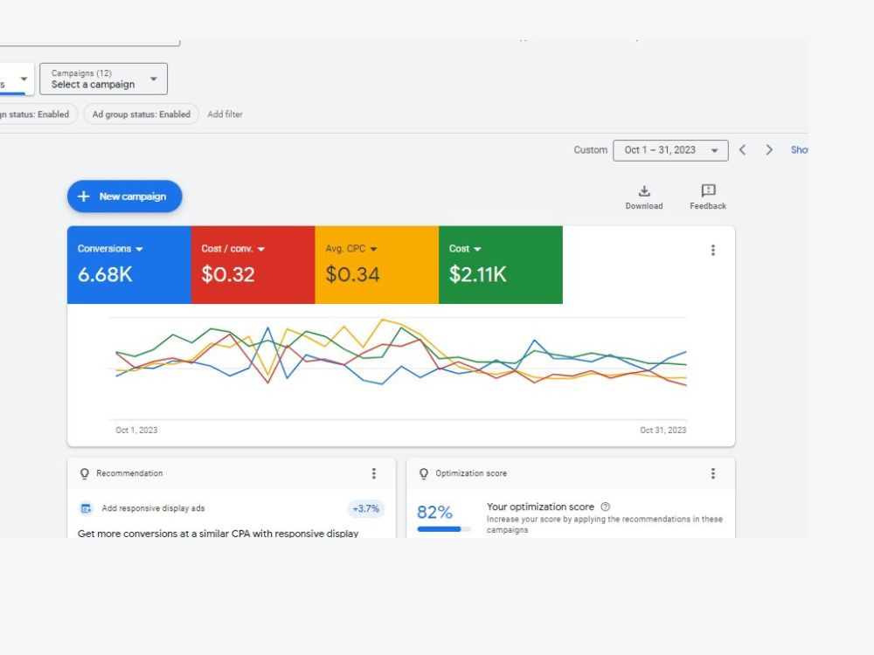Screen dimensions: 874x655
Task: Go to previous date period arrow
Action: tap(742, 150)
